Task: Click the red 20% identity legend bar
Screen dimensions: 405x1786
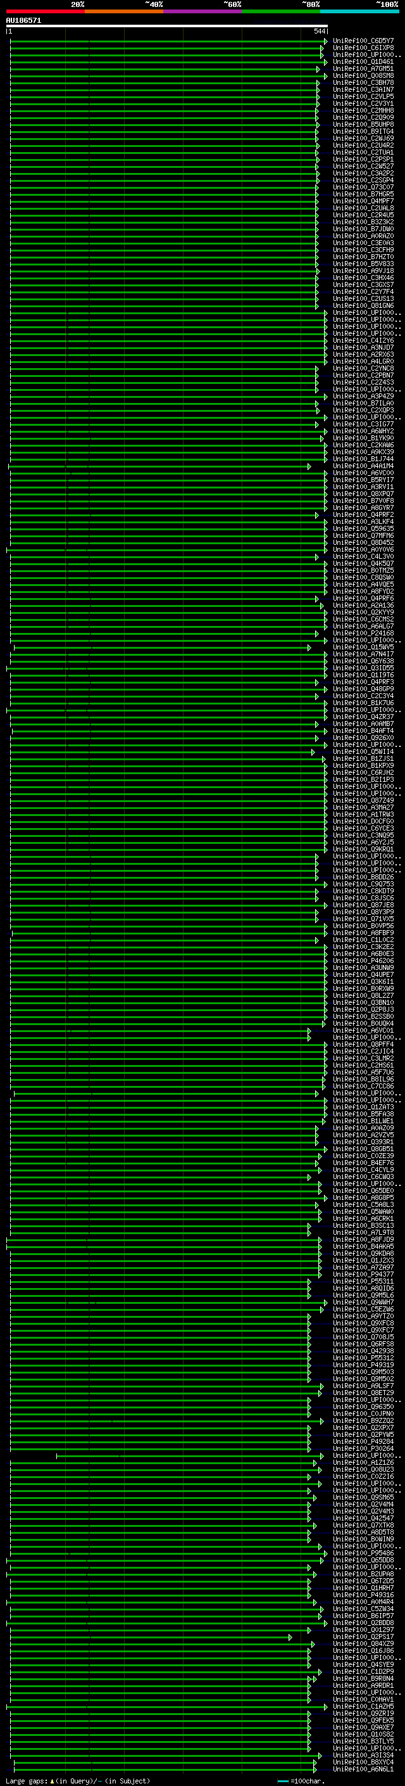Action: (45, 11)
